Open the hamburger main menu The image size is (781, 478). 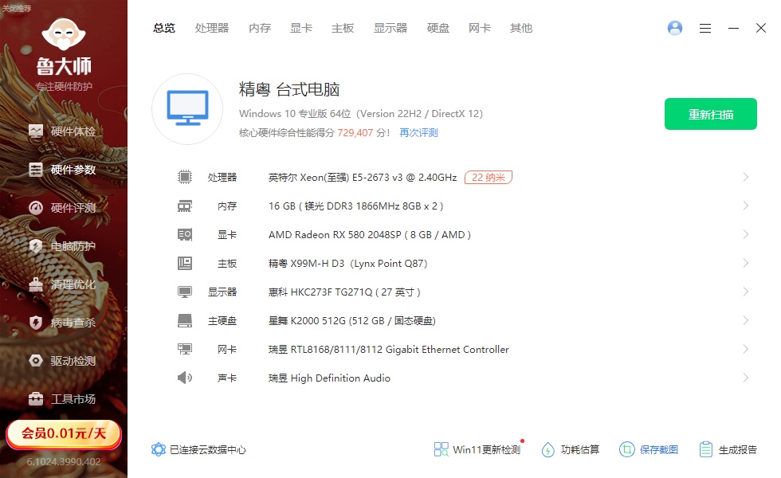(705, 28)
